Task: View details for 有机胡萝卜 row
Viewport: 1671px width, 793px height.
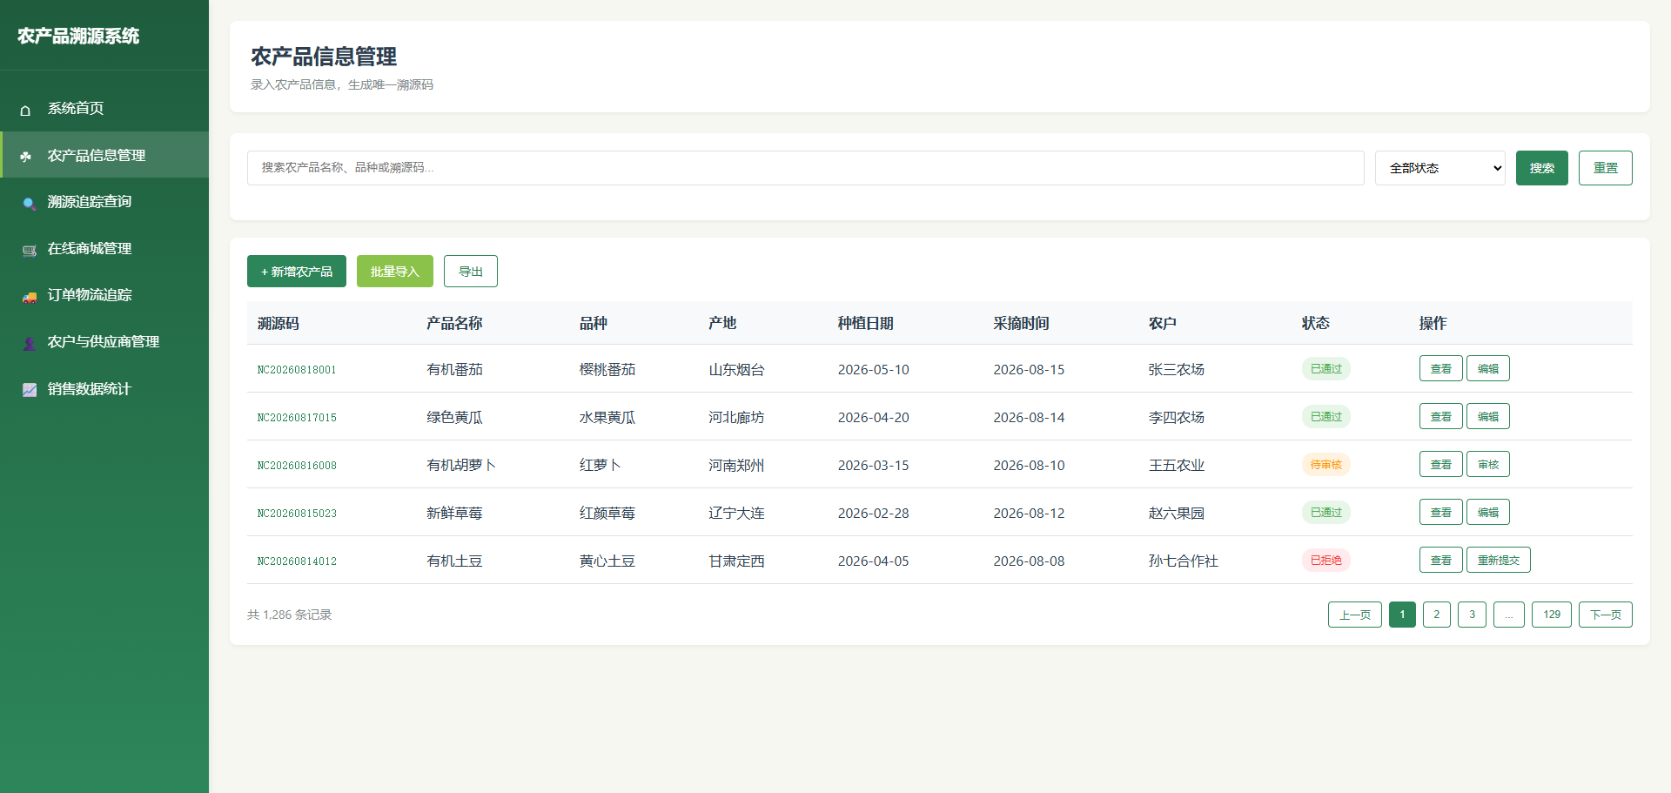Action: point(1441,464)
